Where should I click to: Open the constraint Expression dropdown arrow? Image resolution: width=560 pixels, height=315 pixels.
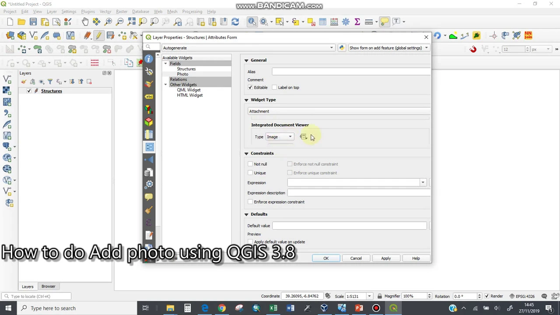pyautogui.click(x=423, y=182)
